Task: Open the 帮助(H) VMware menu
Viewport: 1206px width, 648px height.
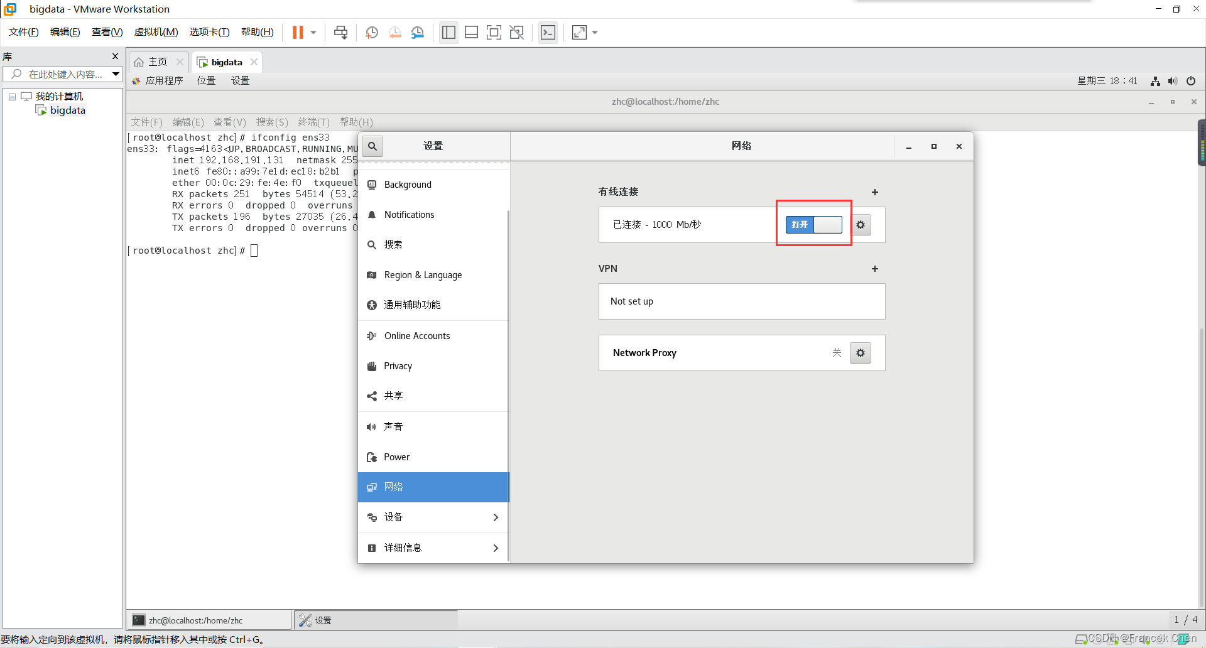Action: pos(257,32)
